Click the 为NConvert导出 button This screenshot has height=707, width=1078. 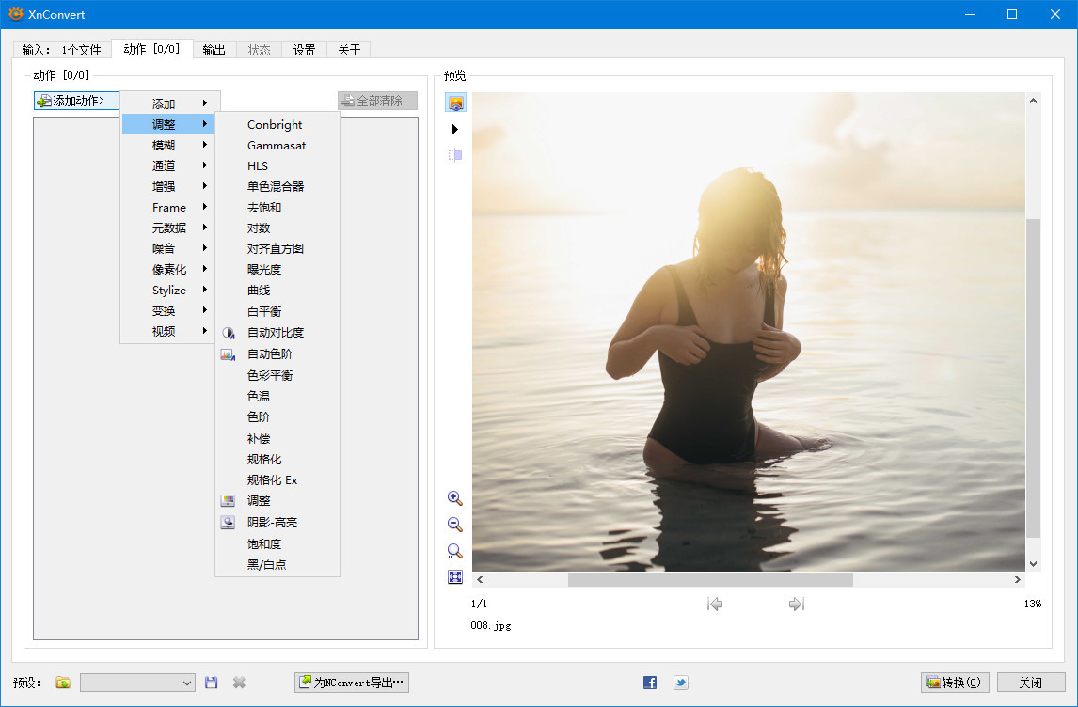point(352,683)
